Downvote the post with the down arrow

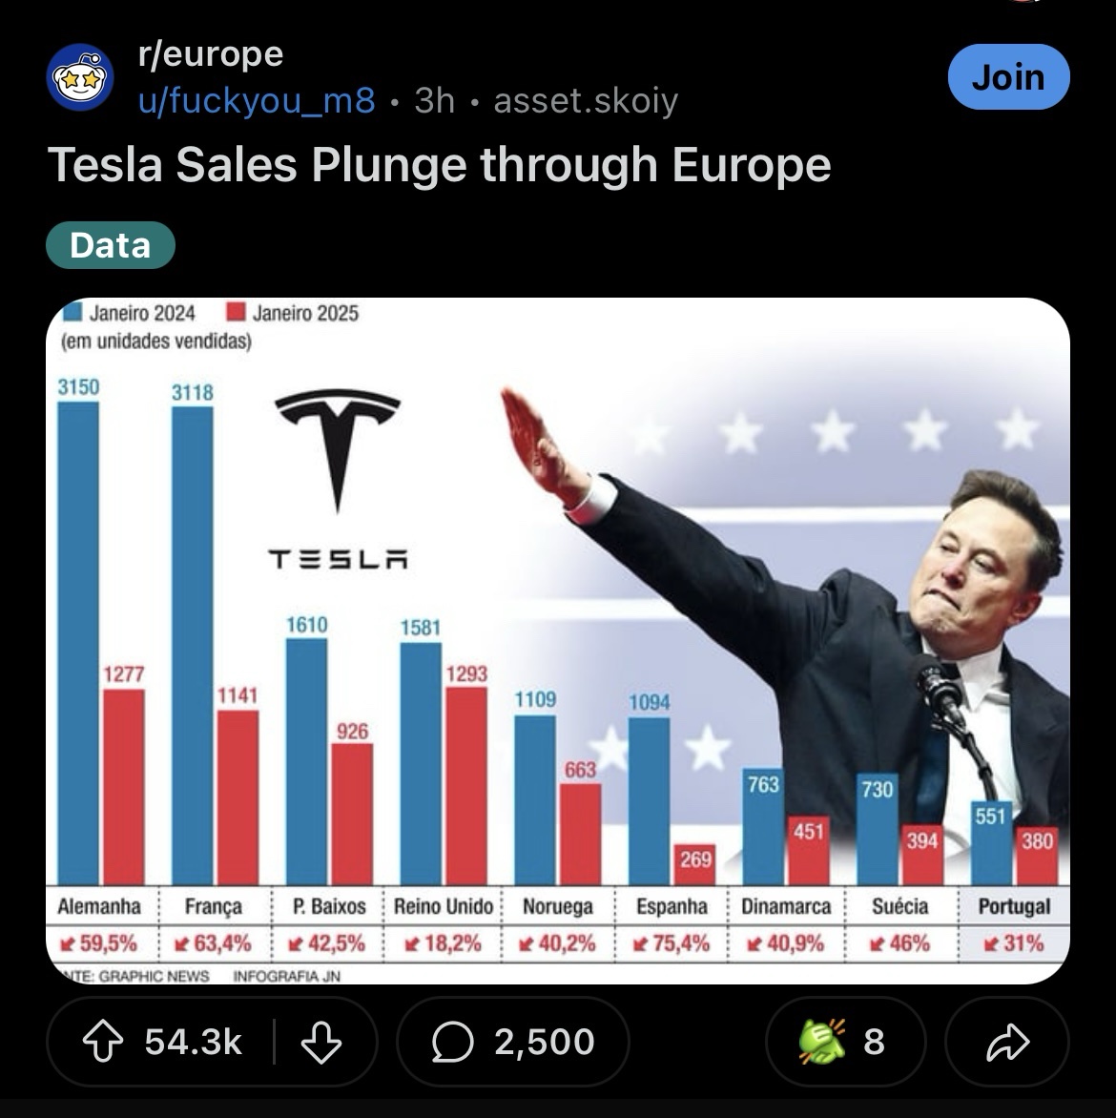click(x=320, y=1042)
